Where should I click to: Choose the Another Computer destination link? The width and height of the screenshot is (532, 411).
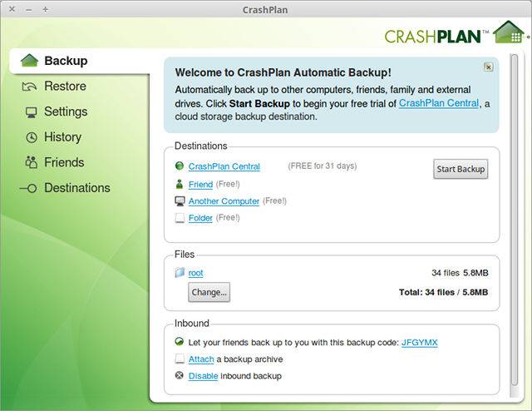[224, 201]
